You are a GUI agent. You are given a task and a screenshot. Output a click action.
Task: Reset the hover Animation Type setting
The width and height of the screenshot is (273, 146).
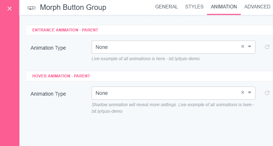(267, 93)
